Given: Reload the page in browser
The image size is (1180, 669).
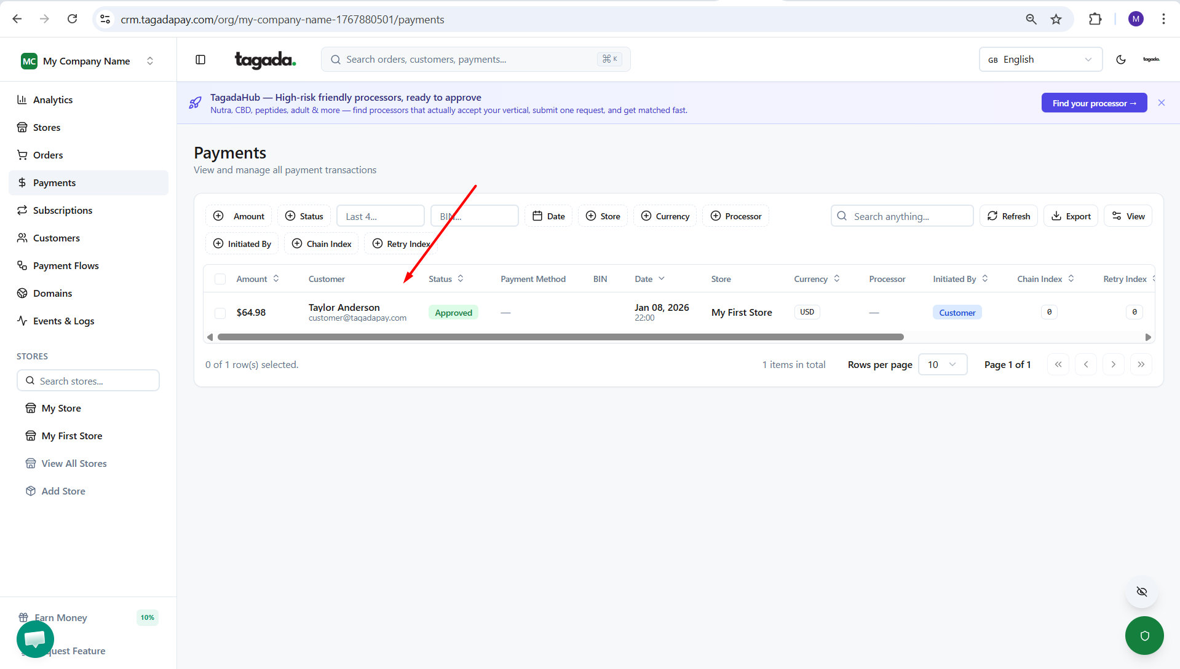Looking at the screenshot, I should point(72,19).
